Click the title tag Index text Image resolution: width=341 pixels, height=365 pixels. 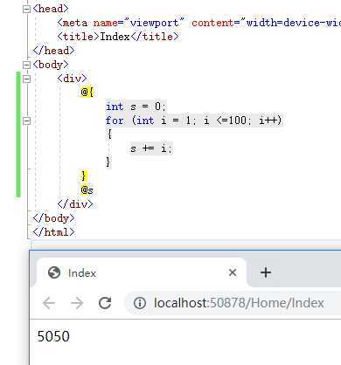point(115,37)
